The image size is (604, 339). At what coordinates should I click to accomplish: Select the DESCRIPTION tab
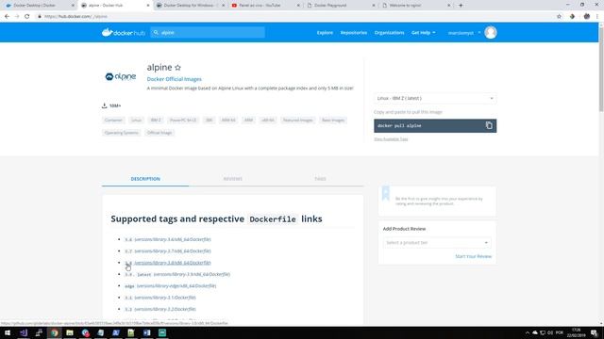pos(145,179)
